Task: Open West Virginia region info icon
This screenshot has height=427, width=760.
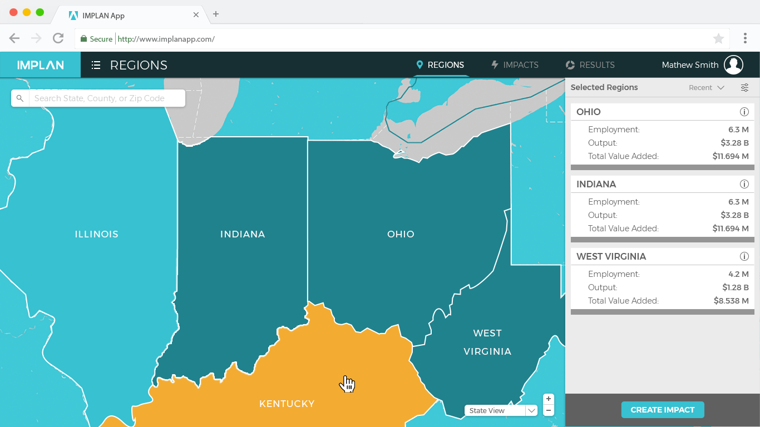Action: tap(744, 256)
